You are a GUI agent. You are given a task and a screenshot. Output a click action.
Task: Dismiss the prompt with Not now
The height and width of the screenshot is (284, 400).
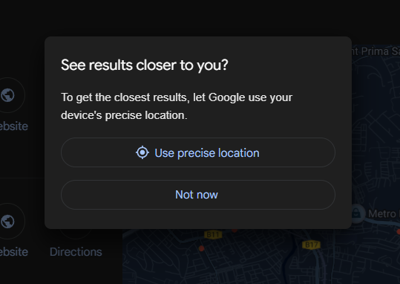[198, 195]
